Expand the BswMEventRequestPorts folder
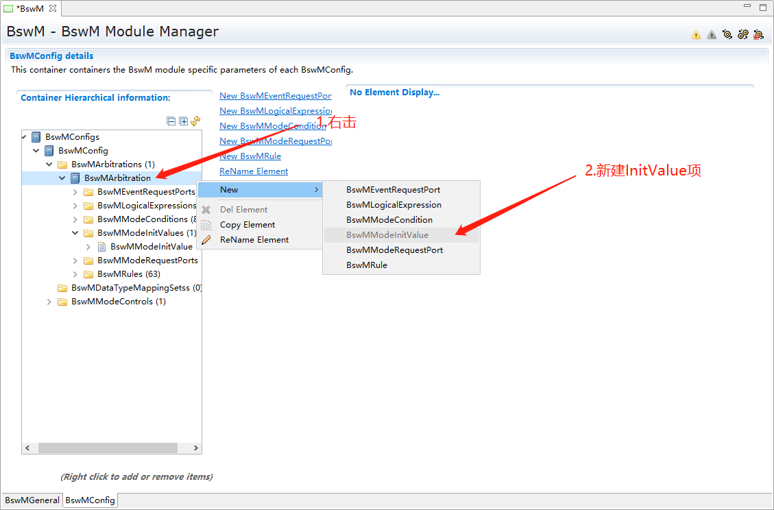Screen dimensions: 774x510 click(75, 192)
